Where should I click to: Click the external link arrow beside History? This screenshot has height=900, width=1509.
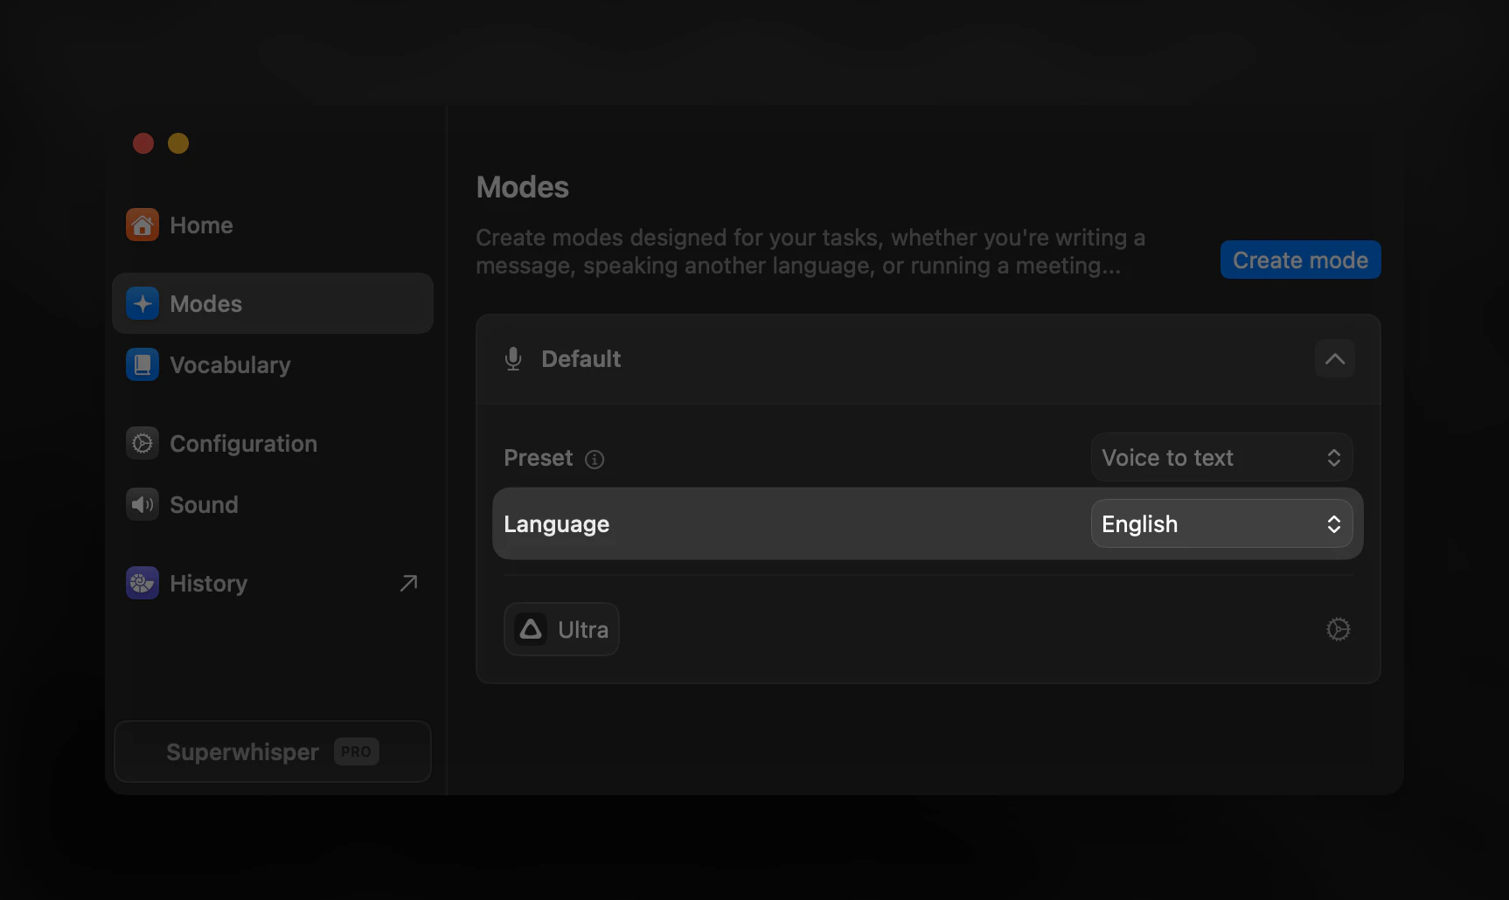coord(407,582)
